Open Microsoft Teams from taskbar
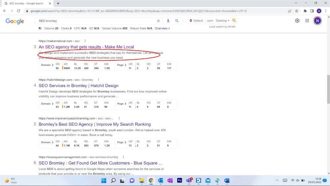 (x=189, y=180)
